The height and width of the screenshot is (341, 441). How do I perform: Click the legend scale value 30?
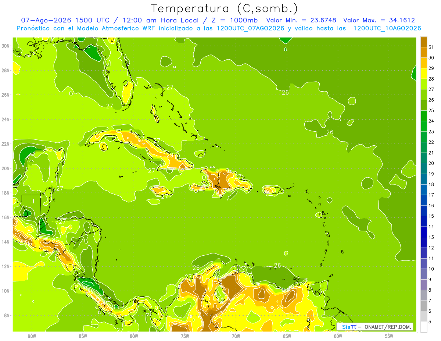[x=431, y=58]
